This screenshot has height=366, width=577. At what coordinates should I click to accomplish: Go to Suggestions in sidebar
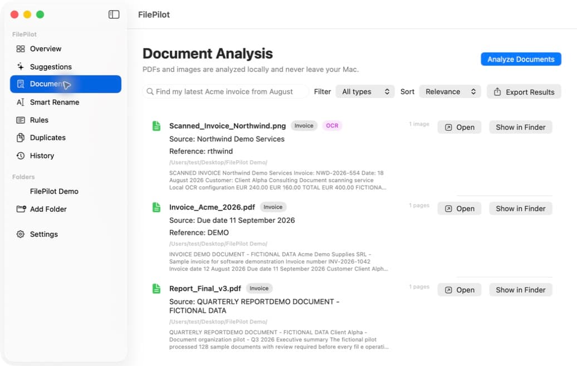[x=66, y=67]
